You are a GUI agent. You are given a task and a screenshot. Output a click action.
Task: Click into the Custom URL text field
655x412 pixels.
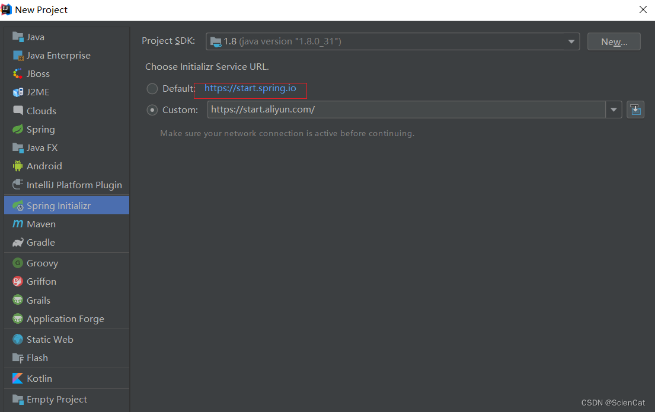point(407,110)
